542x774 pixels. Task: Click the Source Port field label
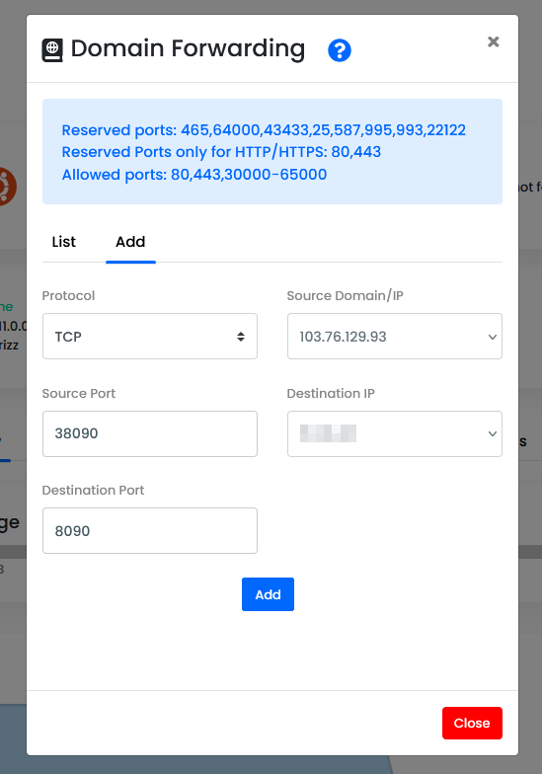pos(79,393)
